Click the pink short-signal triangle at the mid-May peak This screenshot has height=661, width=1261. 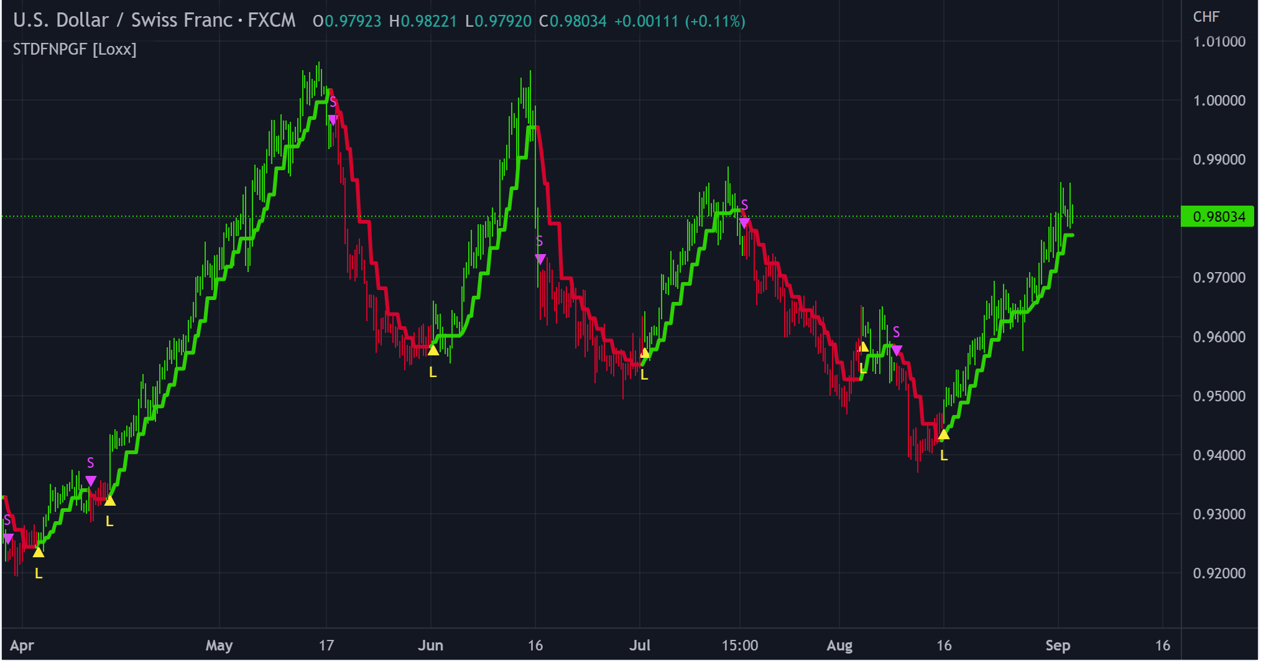(333, 120)
